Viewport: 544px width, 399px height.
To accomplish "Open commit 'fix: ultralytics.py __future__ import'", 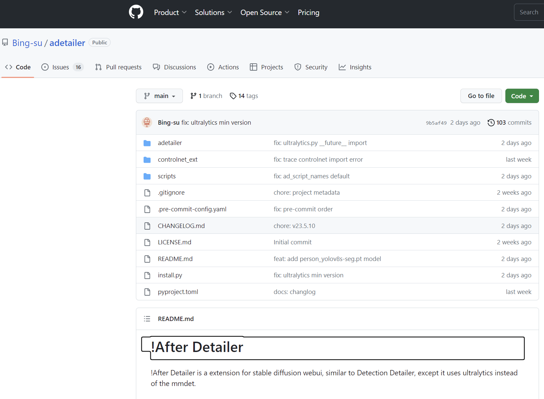I will click(x=320, y=143).
